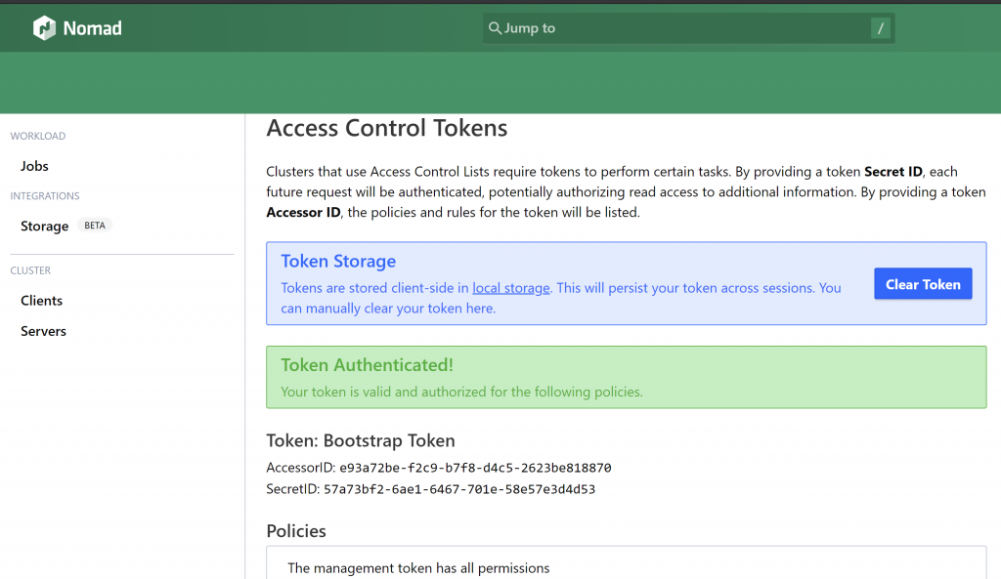
Task: Click the Nomad hexagon logo icon
Action: point(44,28)
